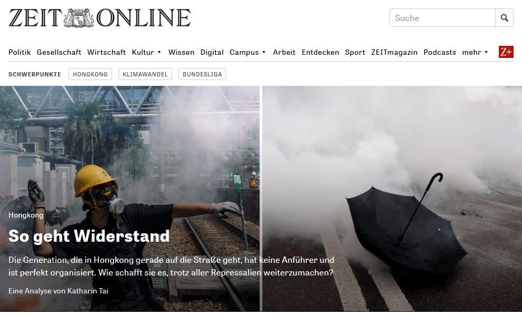The image size is (522, 315).
Task: Expand the Campus dropdown arrow
Action: [264, 52]
